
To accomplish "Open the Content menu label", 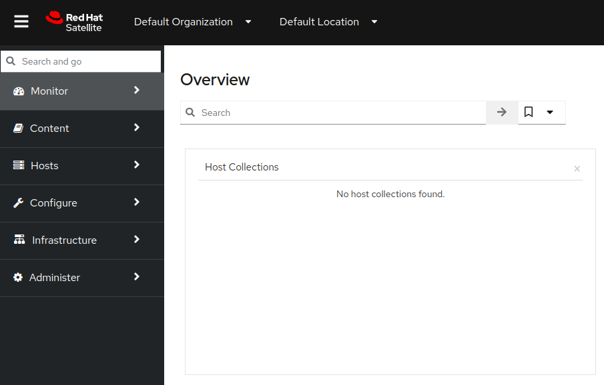I will 49,129.
